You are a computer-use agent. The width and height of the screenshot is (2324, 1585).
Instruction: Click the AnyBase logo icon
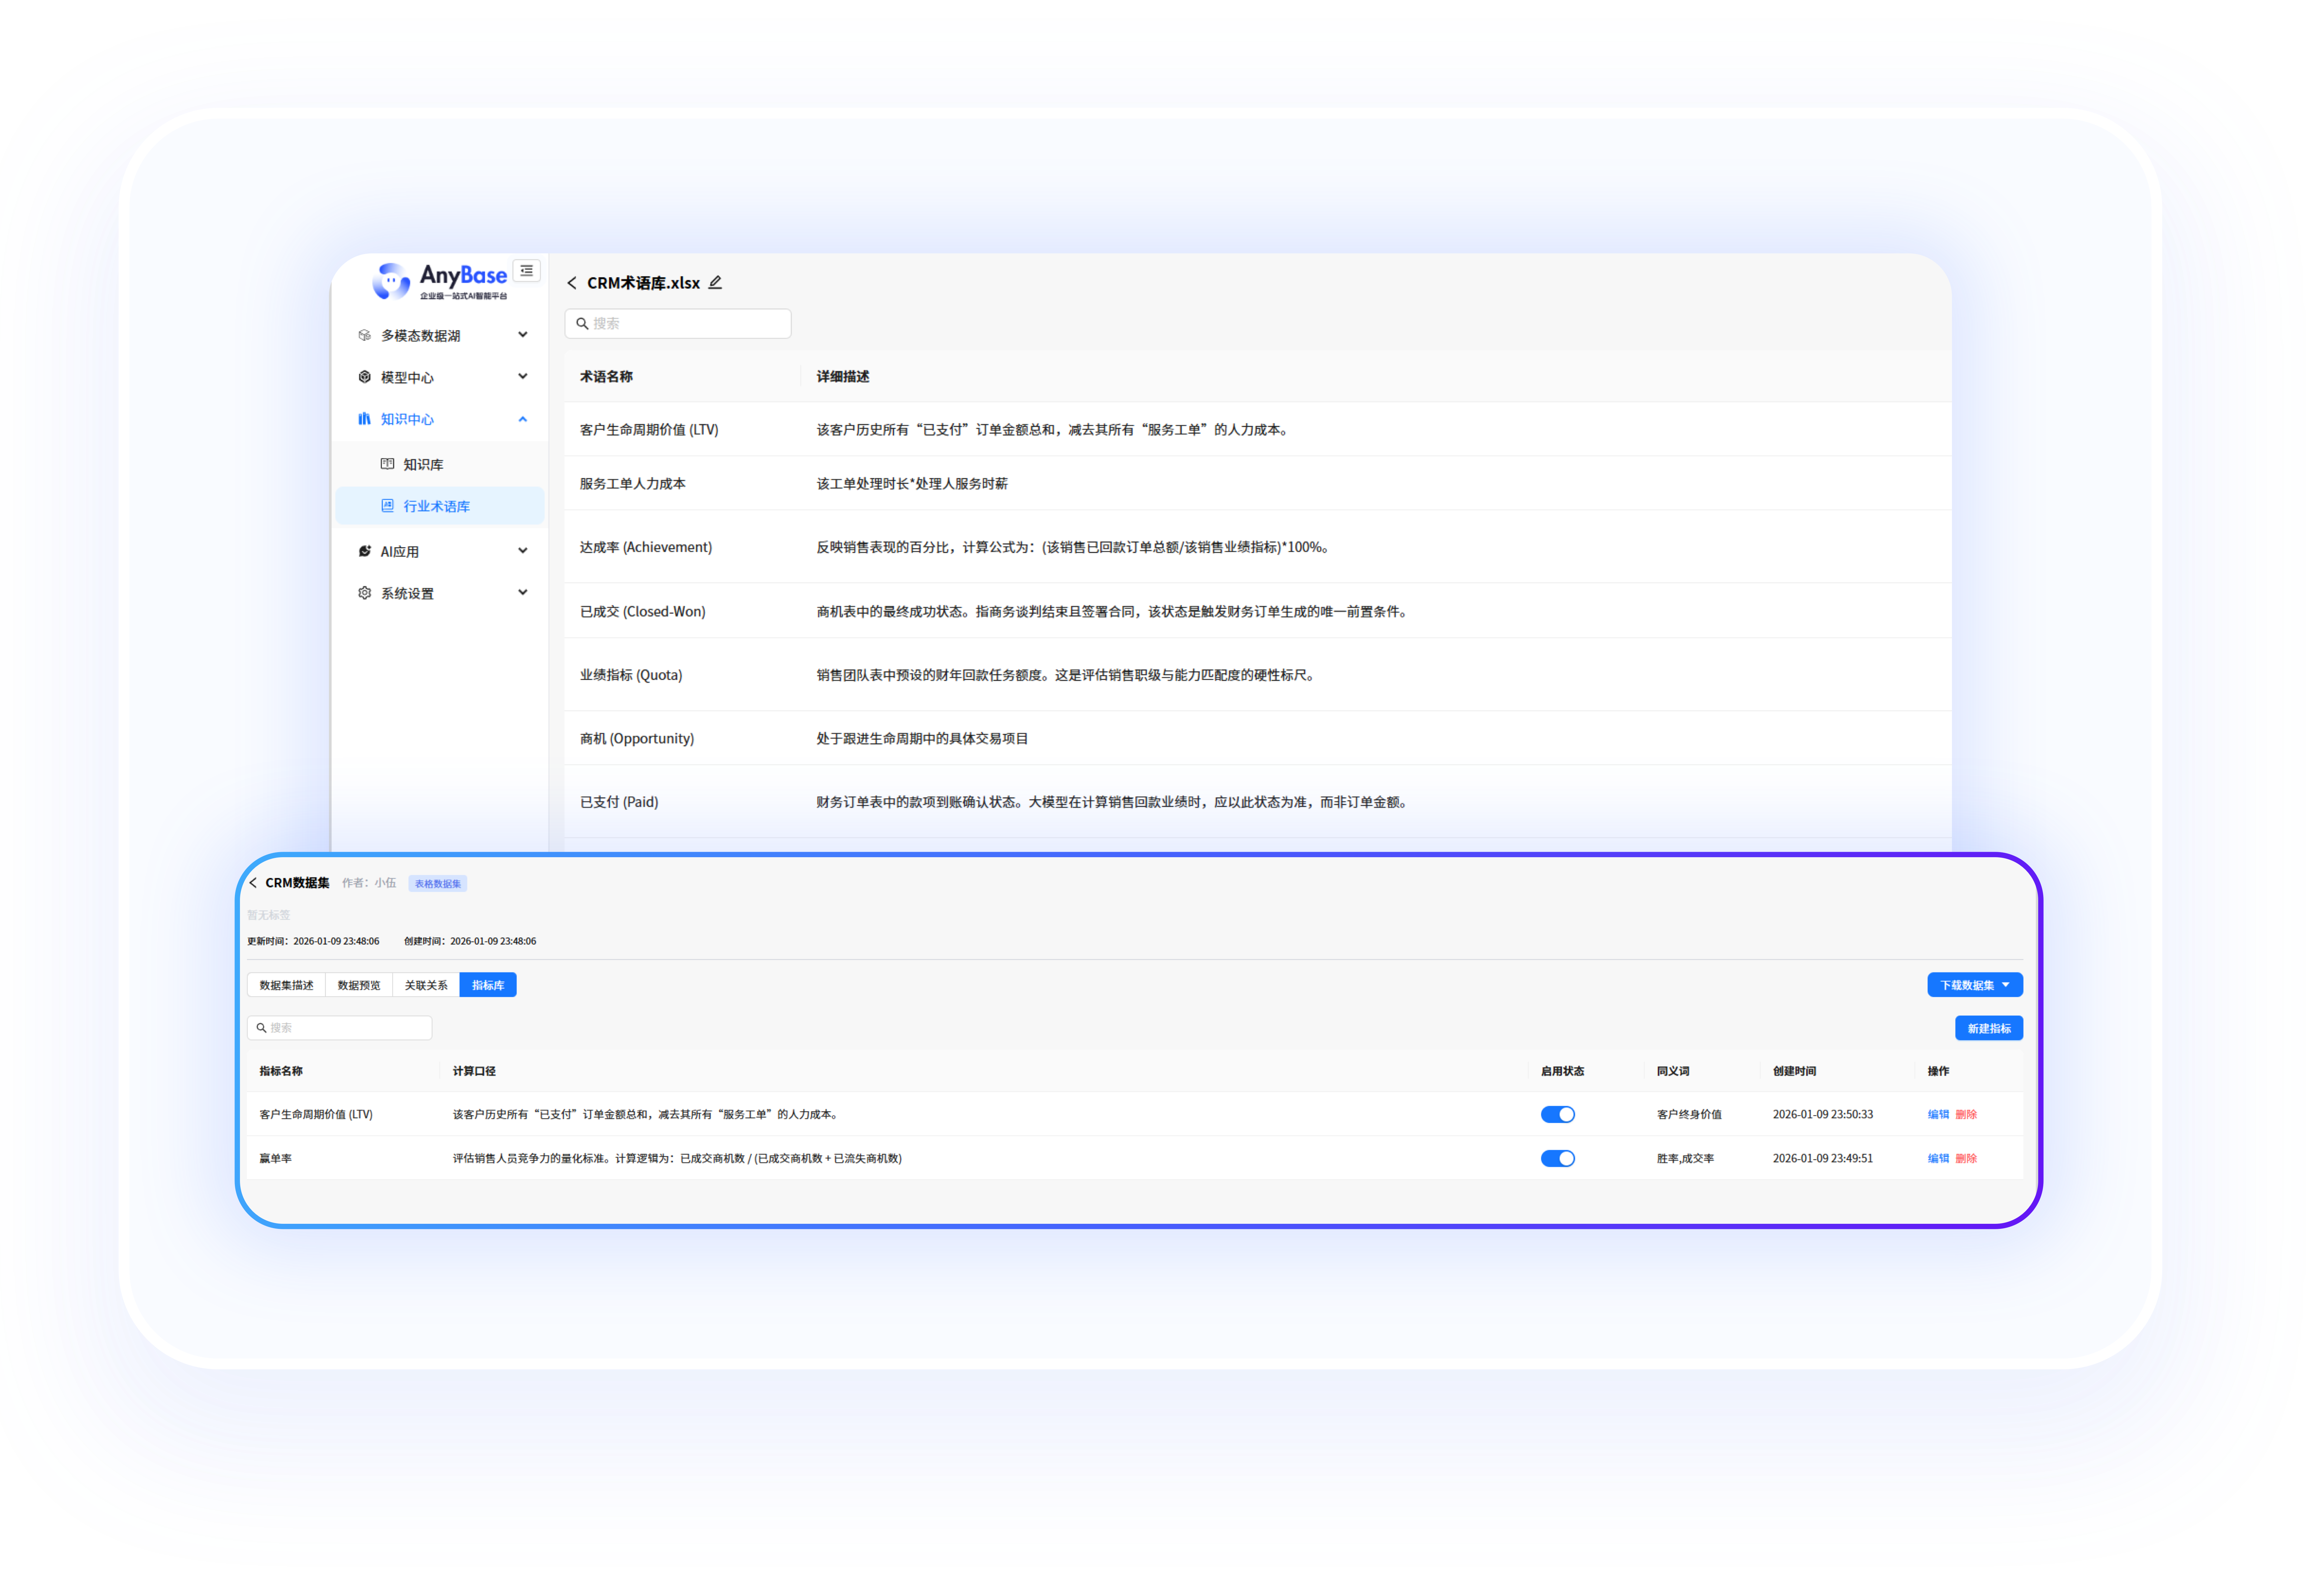[x=391, y=281]
